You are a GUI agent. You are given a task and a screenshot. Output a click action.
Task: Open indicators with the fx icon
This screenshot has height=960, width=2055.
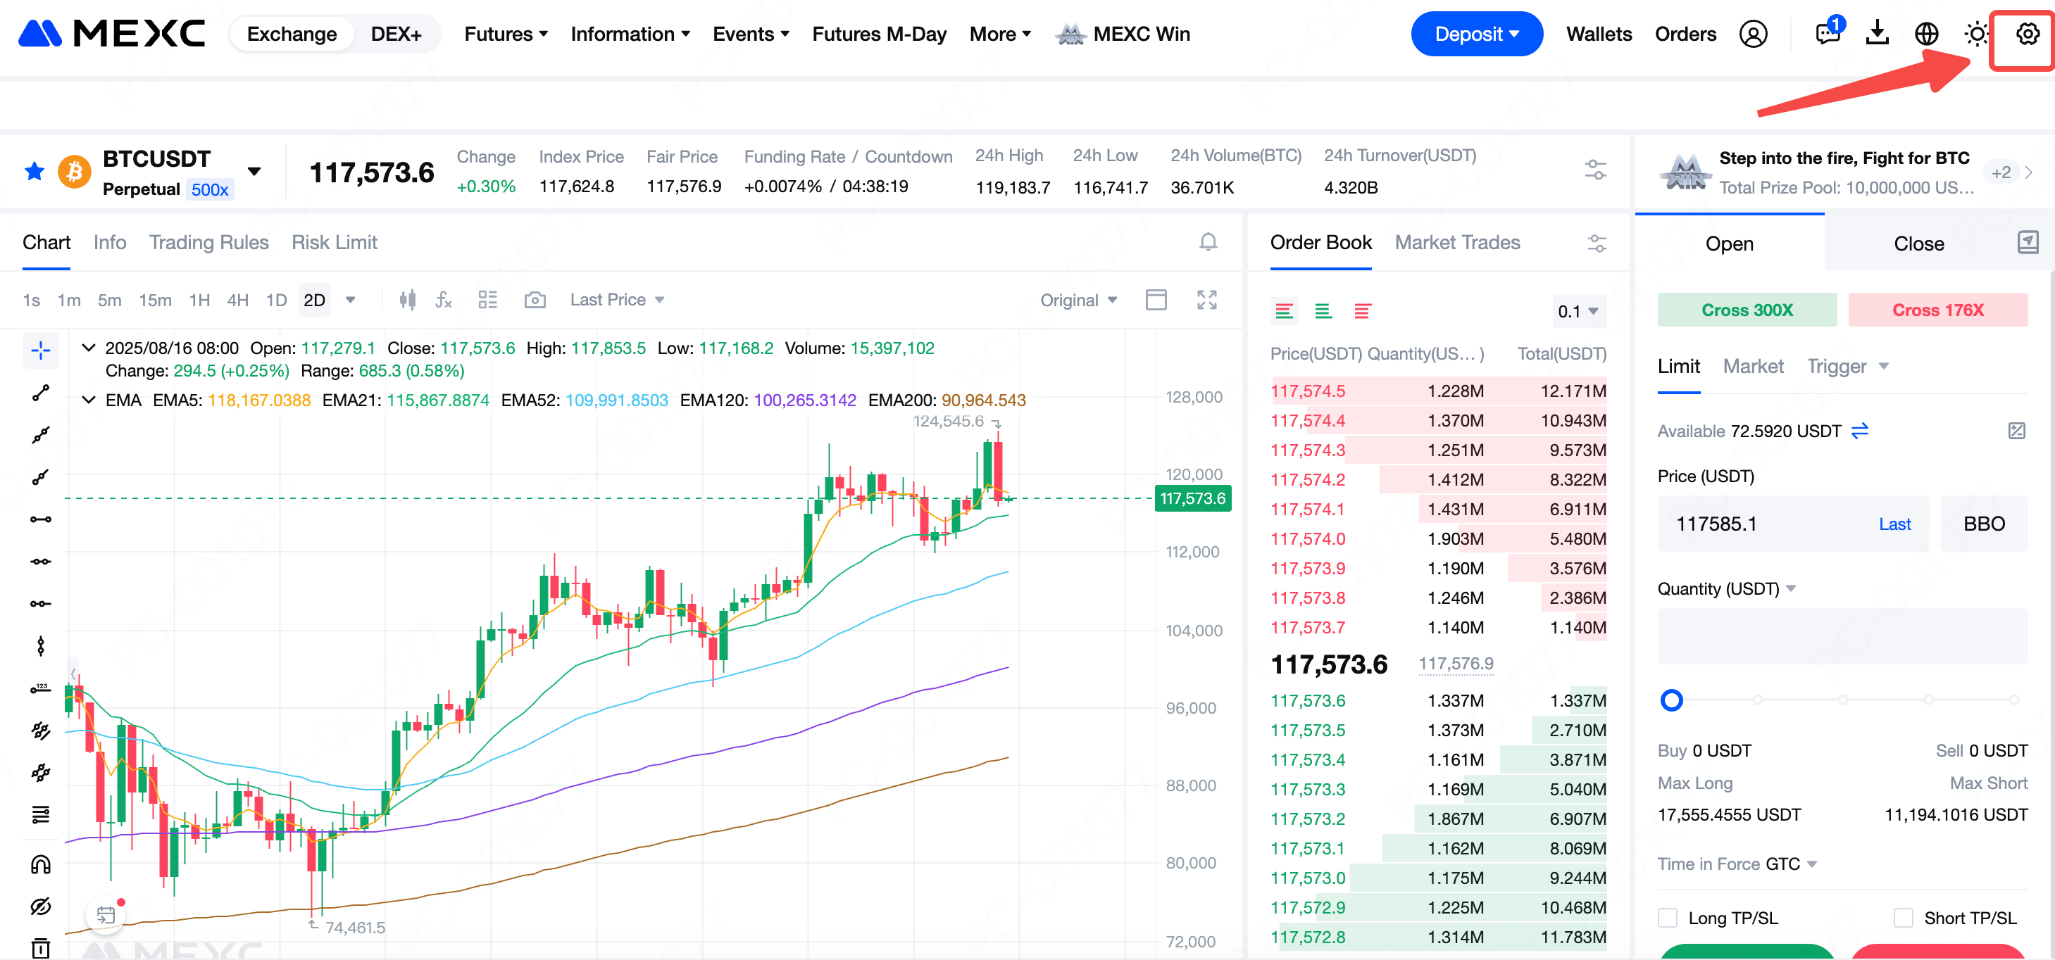click(444, 300)
